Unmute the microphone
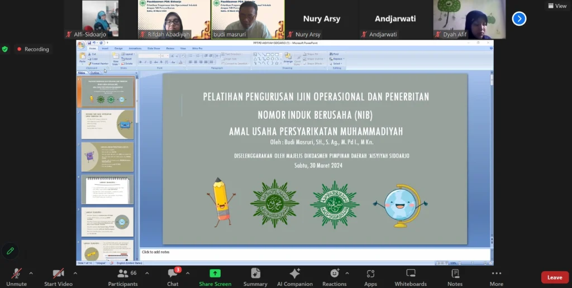Screen dimensions: 572x288 pos(16,278)
